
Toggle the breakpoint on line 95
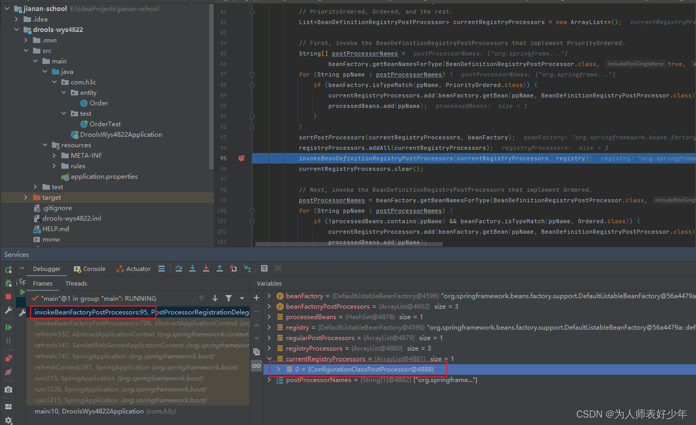coord(241,158)
